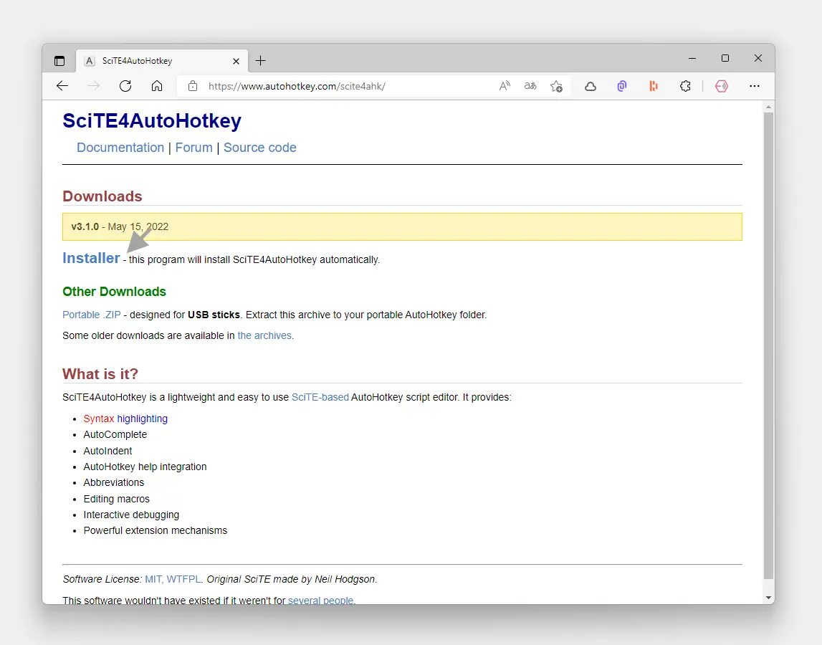Open the translate page tool
This screenshot has height=645, width=822.
click(x=530, y=86)
